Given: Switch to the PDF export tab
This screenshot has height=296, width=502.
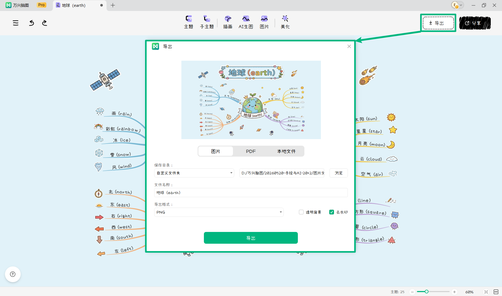Looking at the screenshot, I should click(251, 151).
